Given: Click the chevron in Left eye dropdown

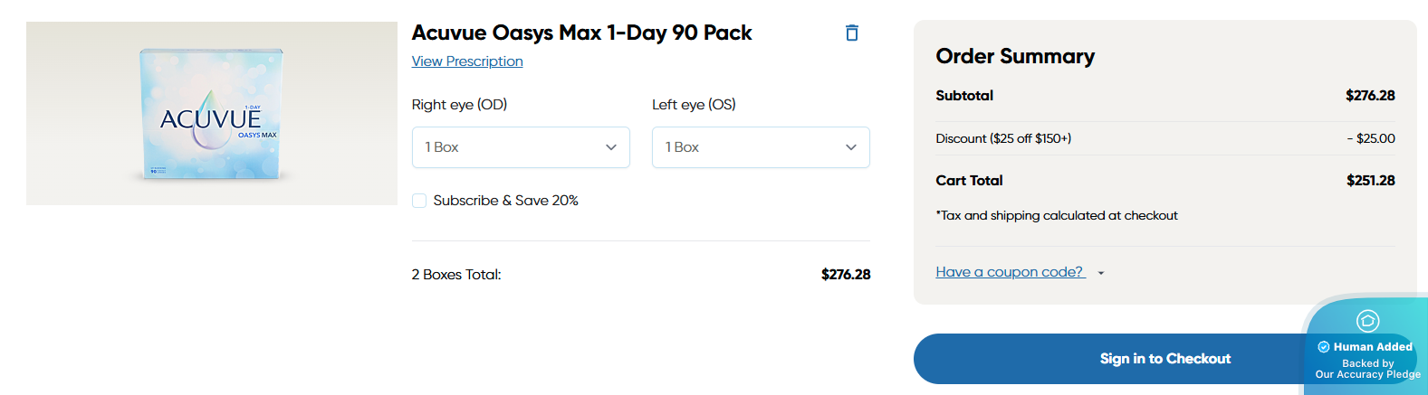Looking at the screenshot, I should tap(851, 147).
